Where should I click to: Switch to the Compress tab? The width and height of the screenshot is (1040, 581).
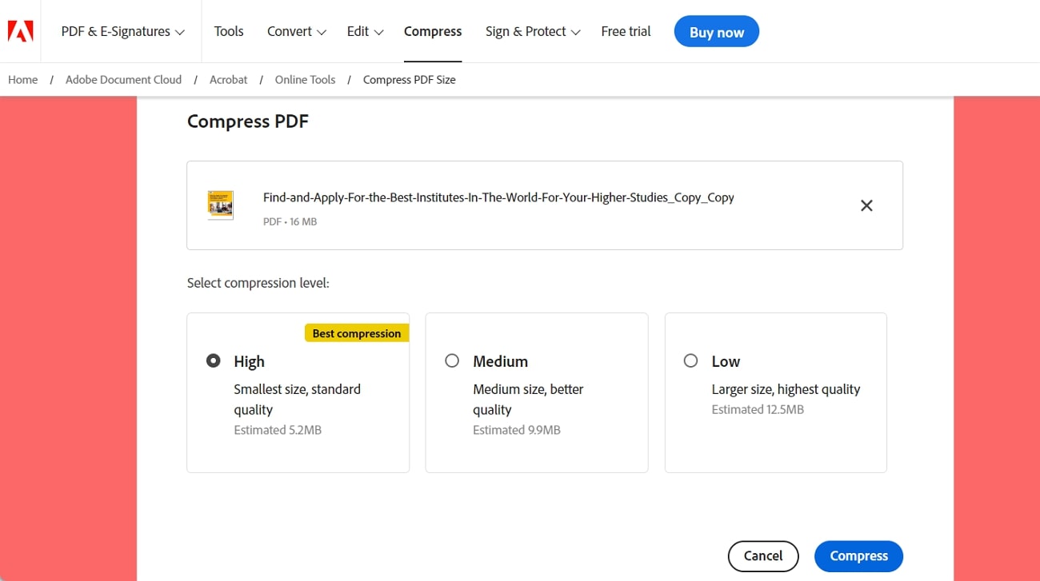tap(433, 31)
